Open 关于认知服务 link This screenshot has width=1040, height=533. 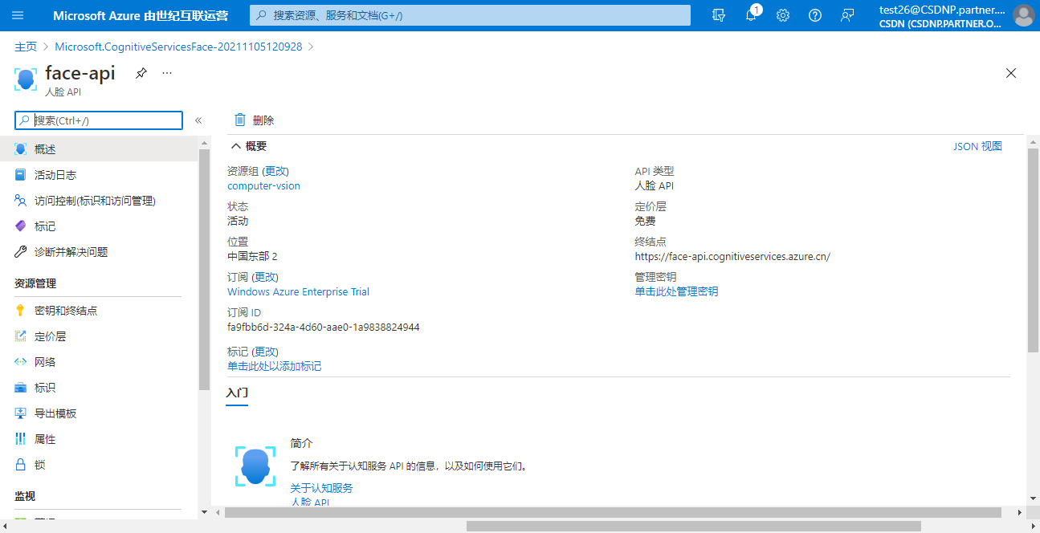pos(321,487)
